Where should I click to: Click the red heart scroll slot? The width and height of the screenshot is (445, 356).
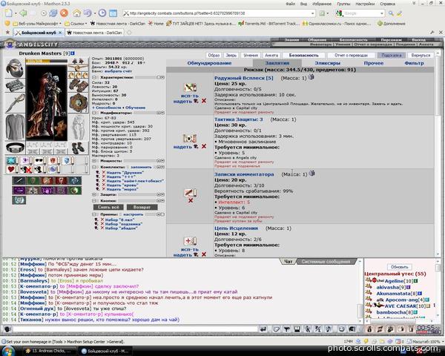pos(12,170)
